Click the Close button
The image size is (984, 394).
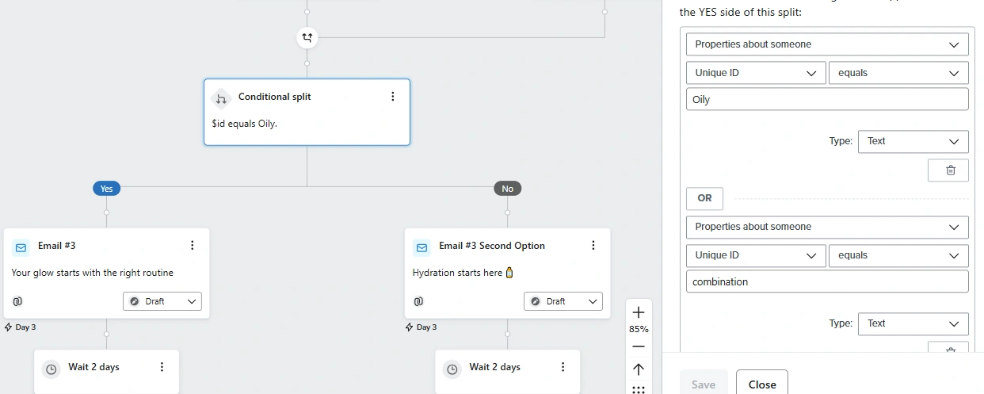(x=761, y=384)
